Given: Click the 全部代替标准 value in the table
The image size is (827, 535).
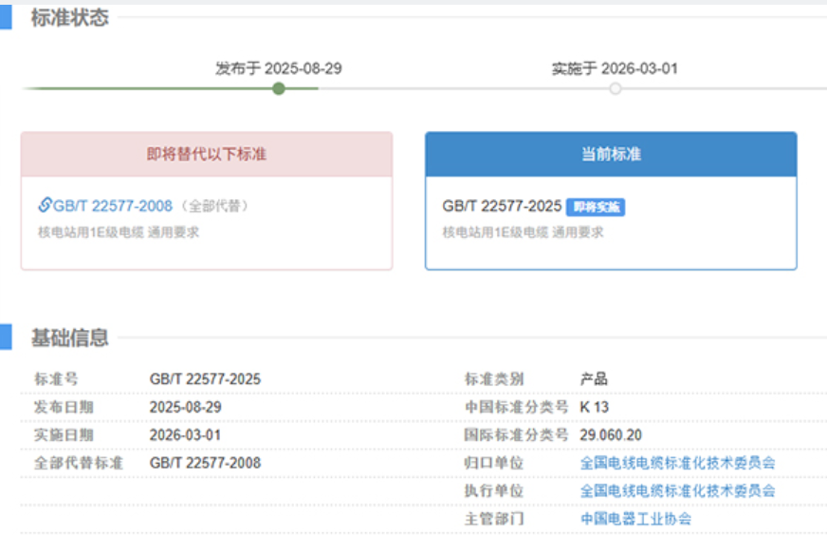Looking at the screenshot, I should click(x=205, y=463).
